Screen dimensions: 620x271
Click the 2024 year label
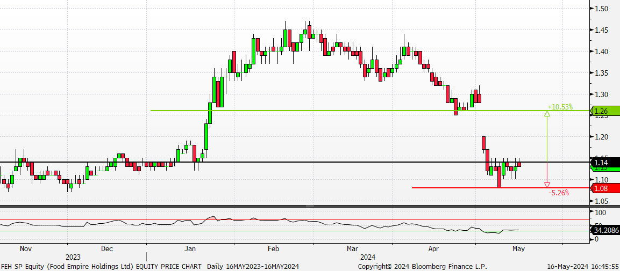click(368, 258)
